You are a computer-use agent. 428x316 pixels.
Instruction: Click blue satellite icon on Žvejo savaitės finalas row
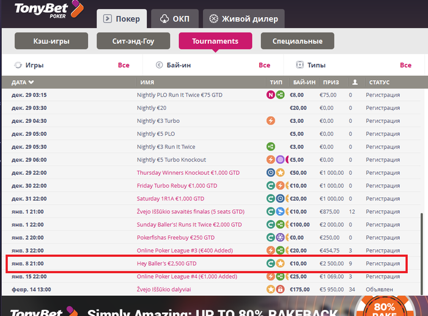coord(280,211)
